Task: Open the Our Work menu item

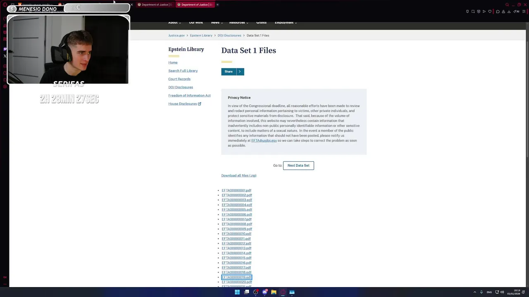Action: pos(196,23)
